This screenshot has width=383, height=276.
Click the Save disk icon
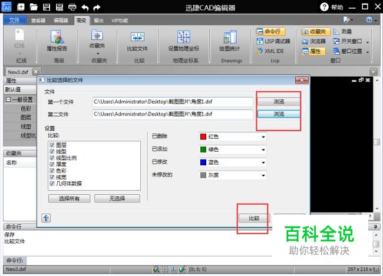[47, 7]
